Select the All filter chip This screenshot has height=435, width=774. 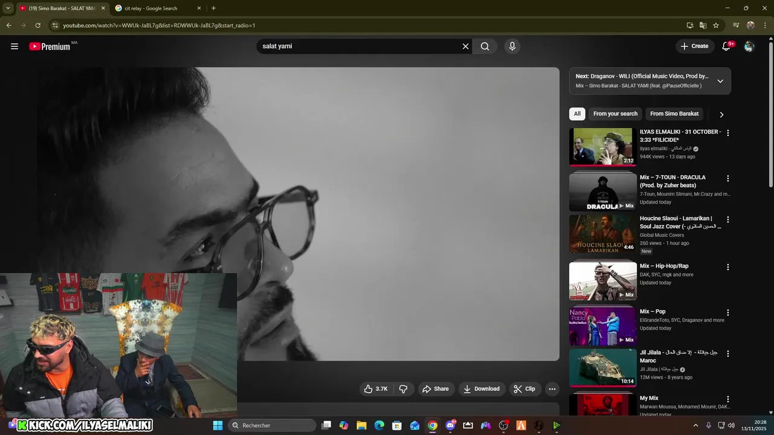pyautogui.click(x=577, y=114)
